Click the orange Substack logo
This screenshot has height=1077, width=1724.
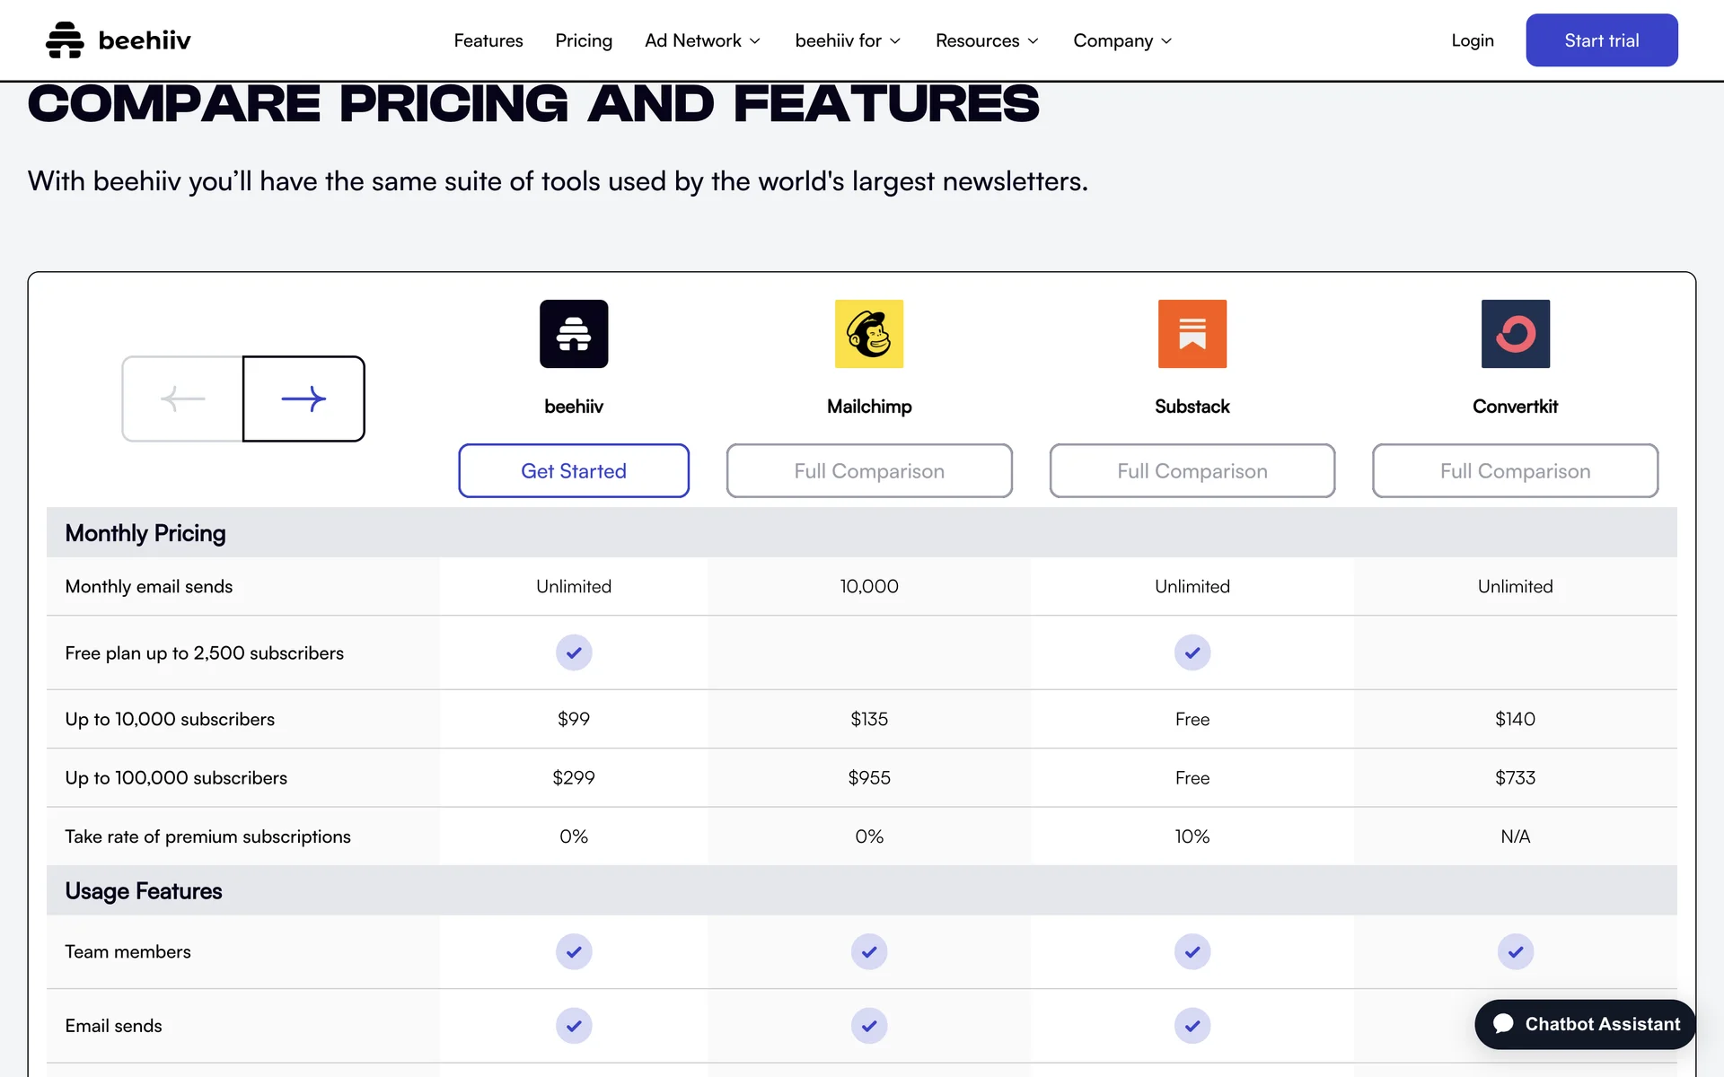[x=1192, y=334]
